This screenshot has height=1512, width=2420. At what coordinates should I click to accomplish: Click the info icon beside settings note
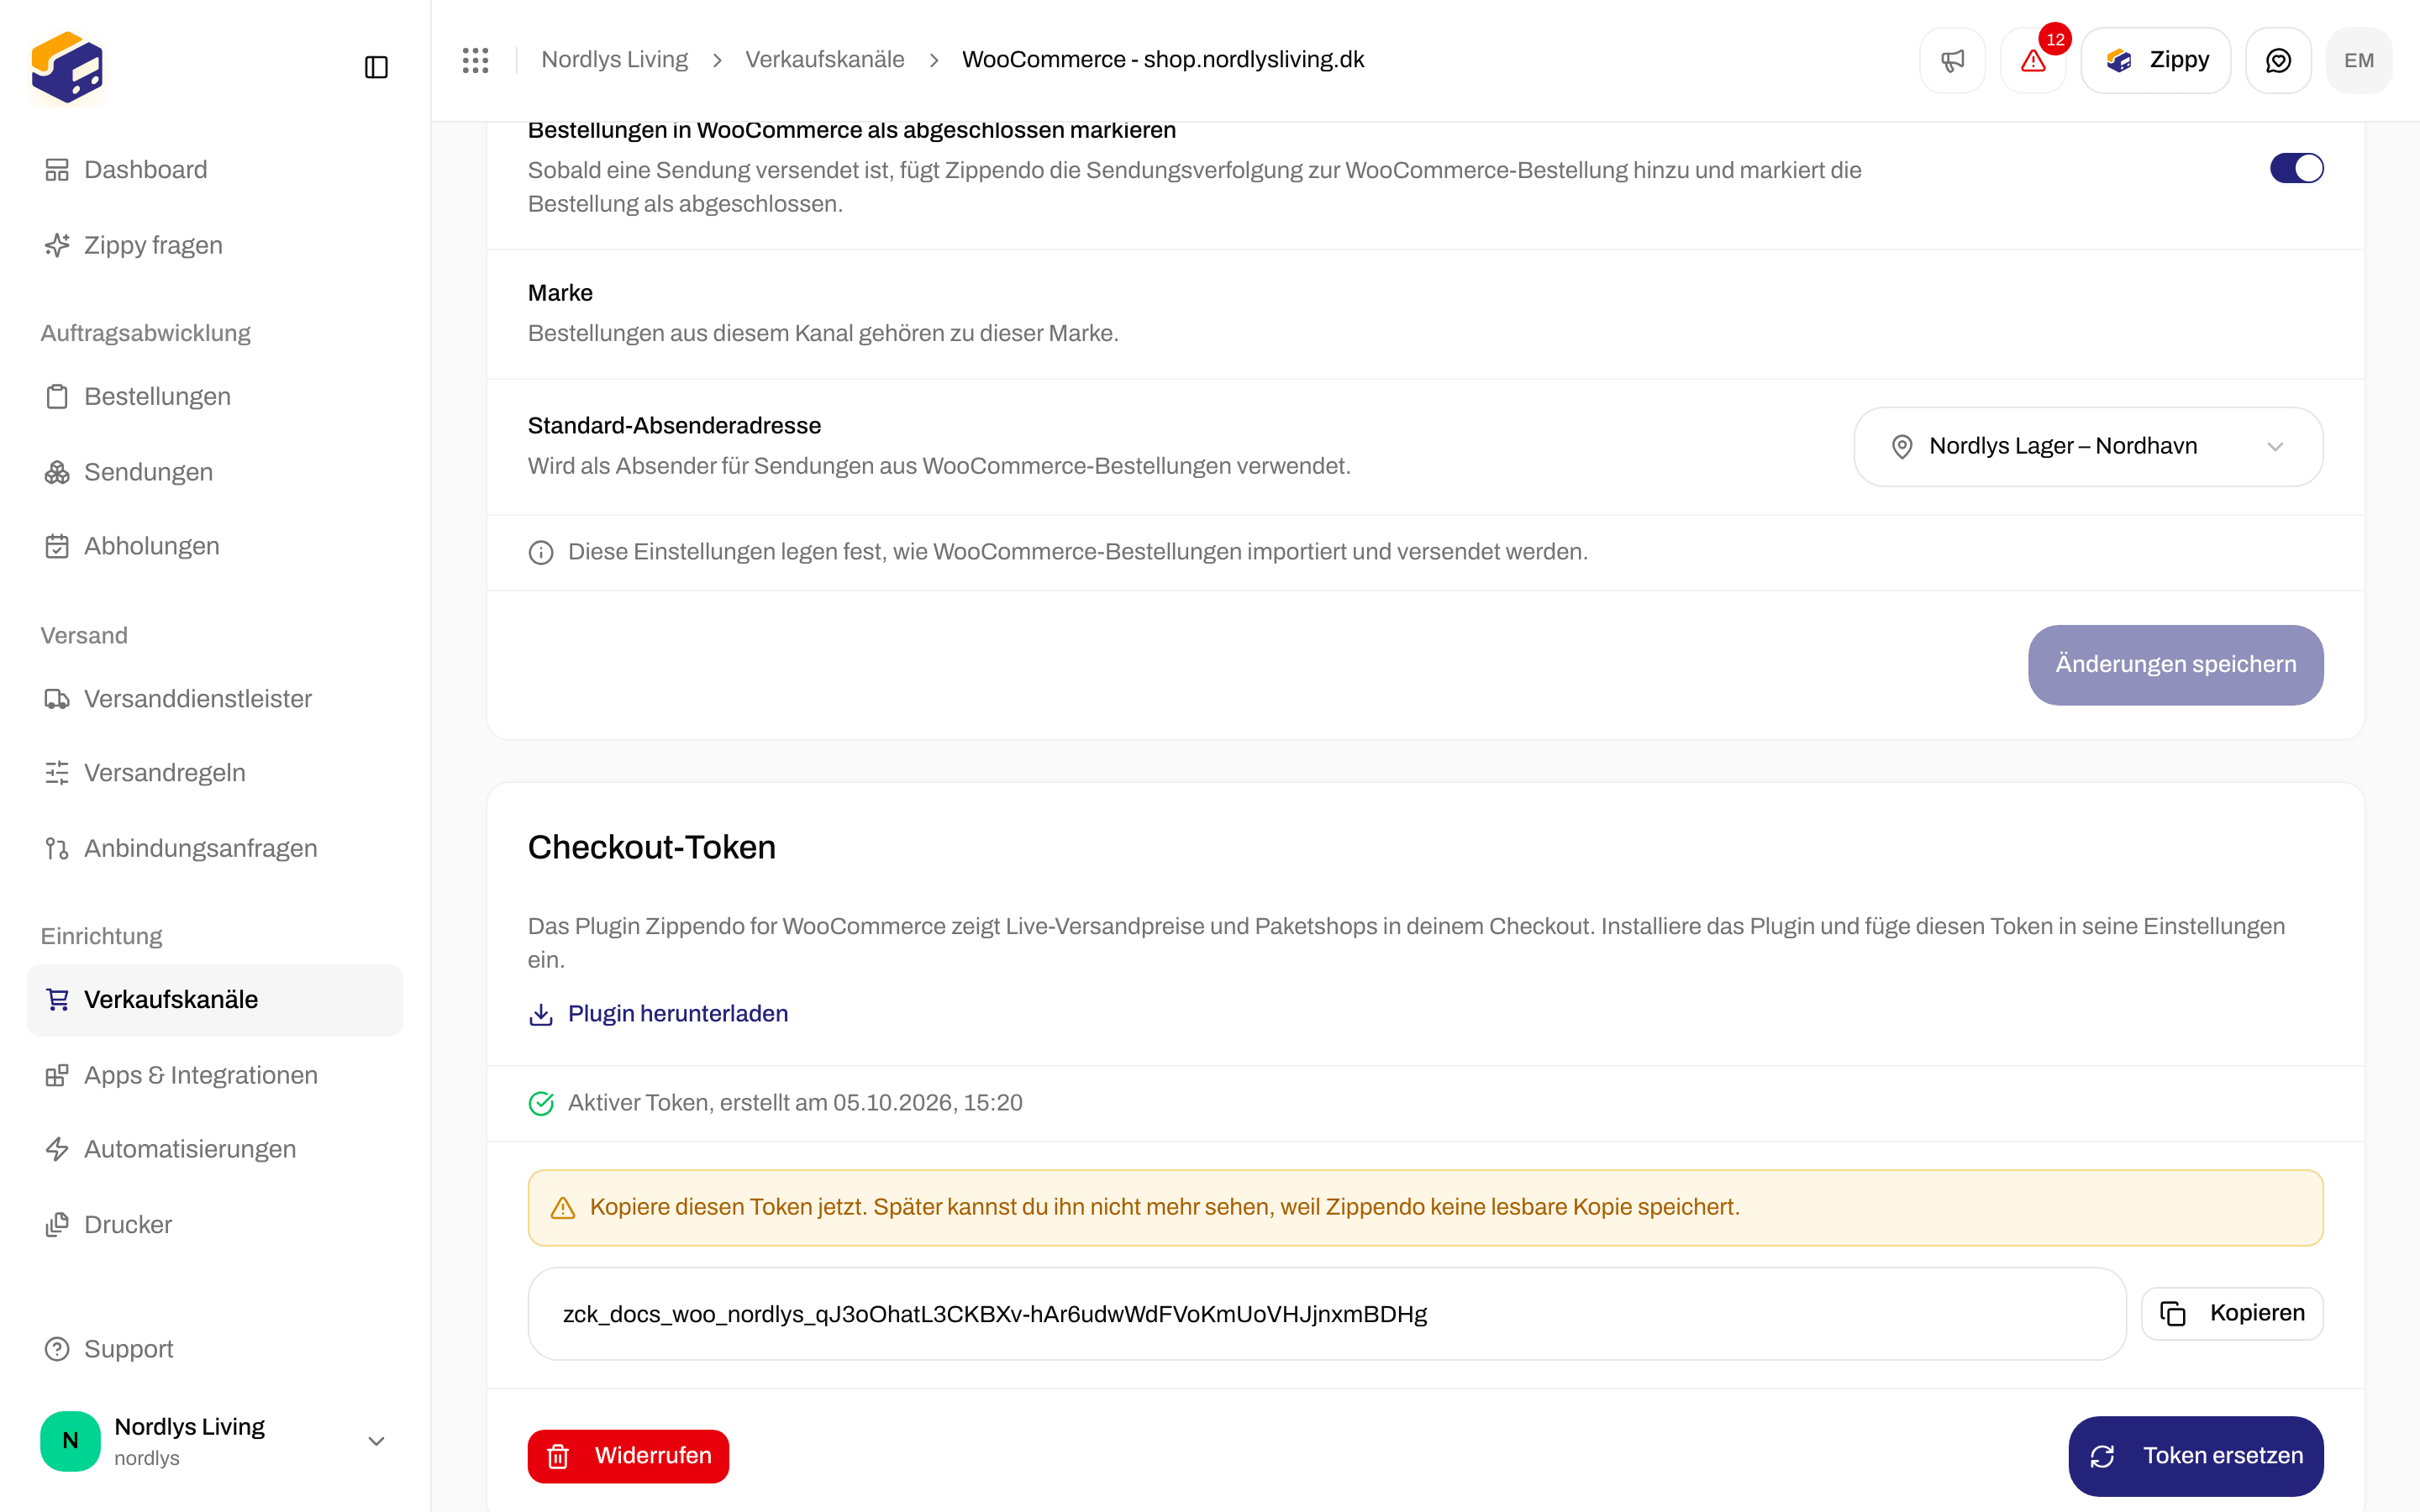(x=541, y=552)
